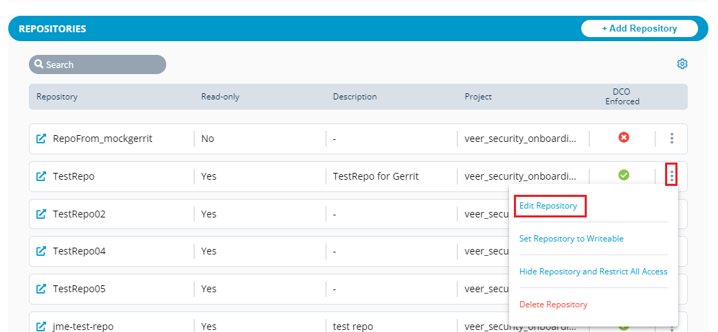
Task: Open external link icon for TestRepo05
Action: click(x=41, y=289)
